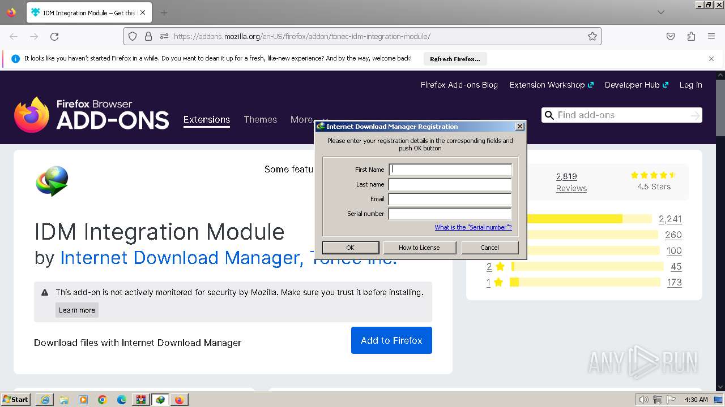The image size is (725, 407).
Task: Click the Add to Firefox button
Action: coord(391,340)
